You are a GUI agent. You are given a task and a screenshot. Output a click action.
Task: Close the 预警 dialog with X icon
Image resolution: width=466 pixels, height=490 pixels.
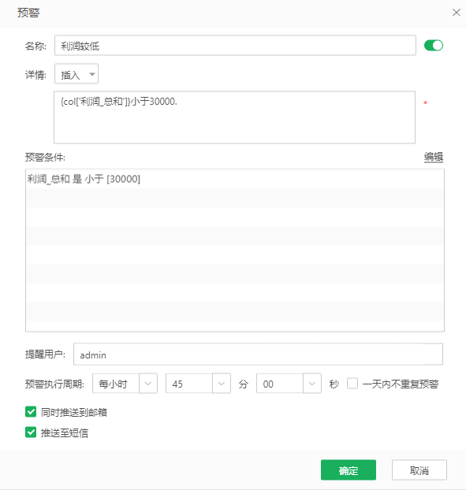(457, 13)
